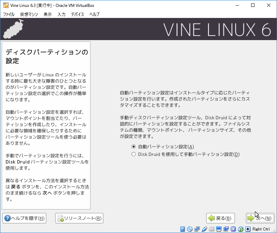Expand the 表示 menu
The image size is (277, 233).
[x=48, y=14]
